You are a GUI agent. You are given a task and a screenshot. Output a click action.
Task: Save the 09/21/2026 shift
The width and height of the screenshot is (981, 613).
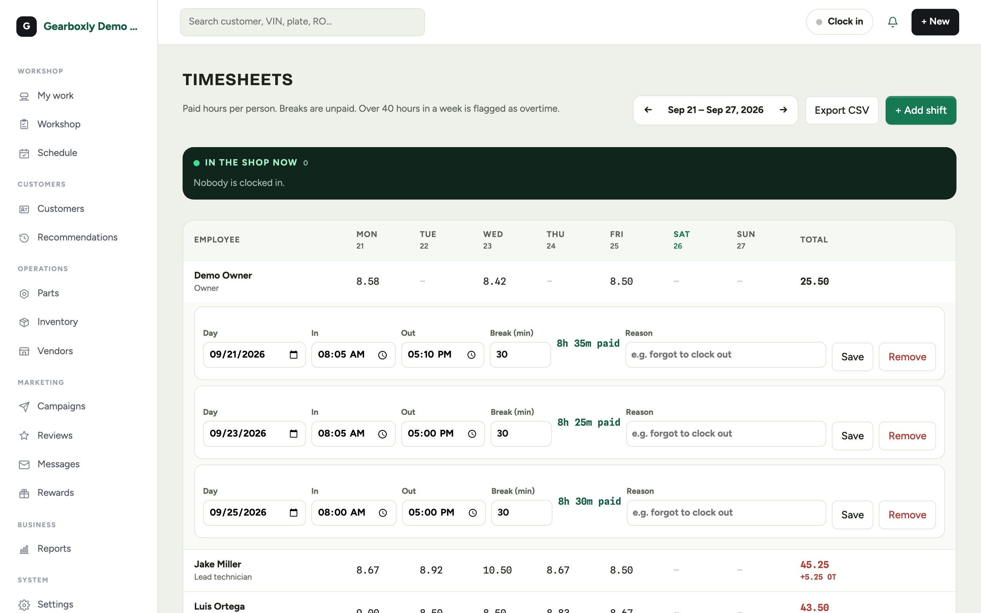tap(852, 357)
